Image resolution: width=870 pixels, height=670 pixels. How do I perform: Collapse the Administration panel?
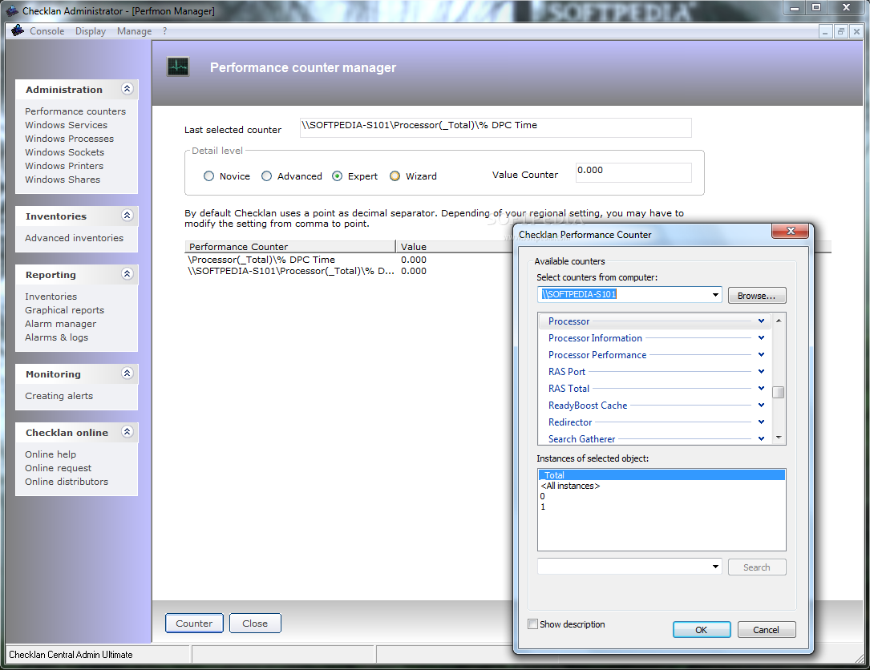[127, 89]
